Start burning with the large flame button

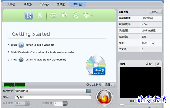(x=104, y=97)
